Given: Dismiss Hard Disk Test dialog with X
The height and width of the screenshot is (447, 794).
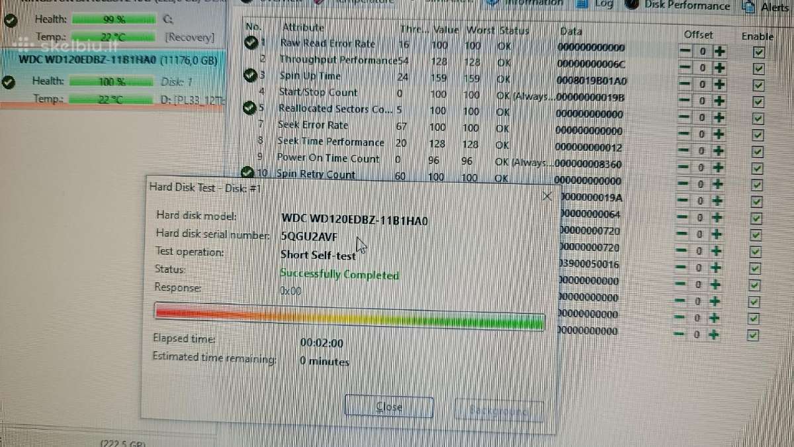Looking at the screenshot, I should tap(547, 196).
